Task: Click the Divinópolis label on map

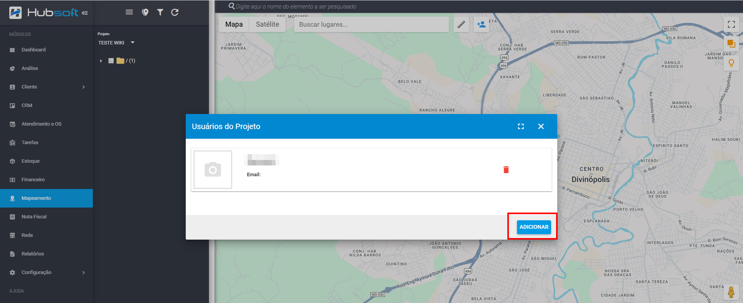Action: [x=591, y=179]
